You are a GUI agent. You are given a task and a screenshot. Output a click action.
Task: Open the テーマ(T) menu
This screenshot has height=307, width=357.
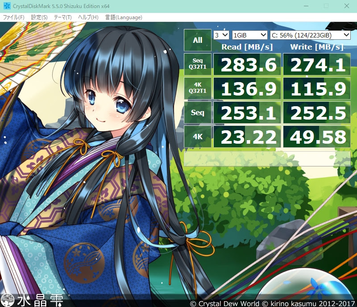click(62, 17)
